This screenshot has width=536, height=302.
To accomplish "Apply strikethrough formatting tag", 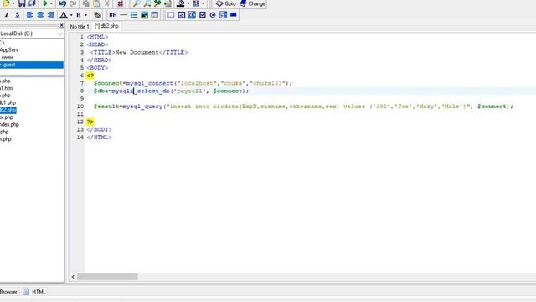I will pos(18,15).
